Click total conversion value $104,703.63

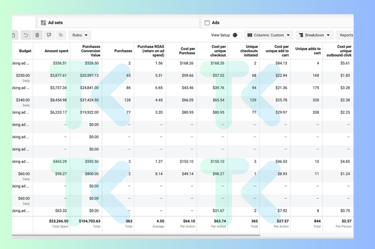[90, 221]
